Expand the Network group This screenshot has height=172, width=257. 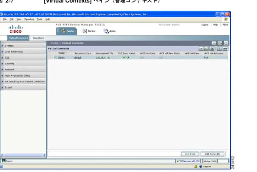[23, 70]
